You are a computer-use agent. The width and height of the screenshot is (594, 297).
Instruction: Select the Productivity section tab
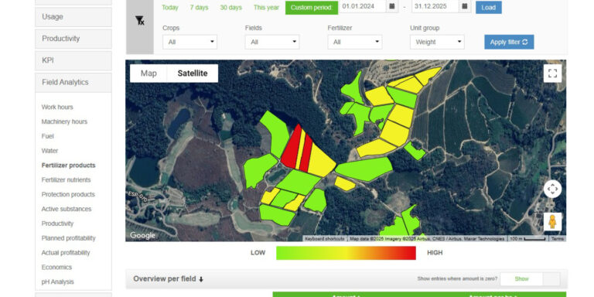click(73, 39)
